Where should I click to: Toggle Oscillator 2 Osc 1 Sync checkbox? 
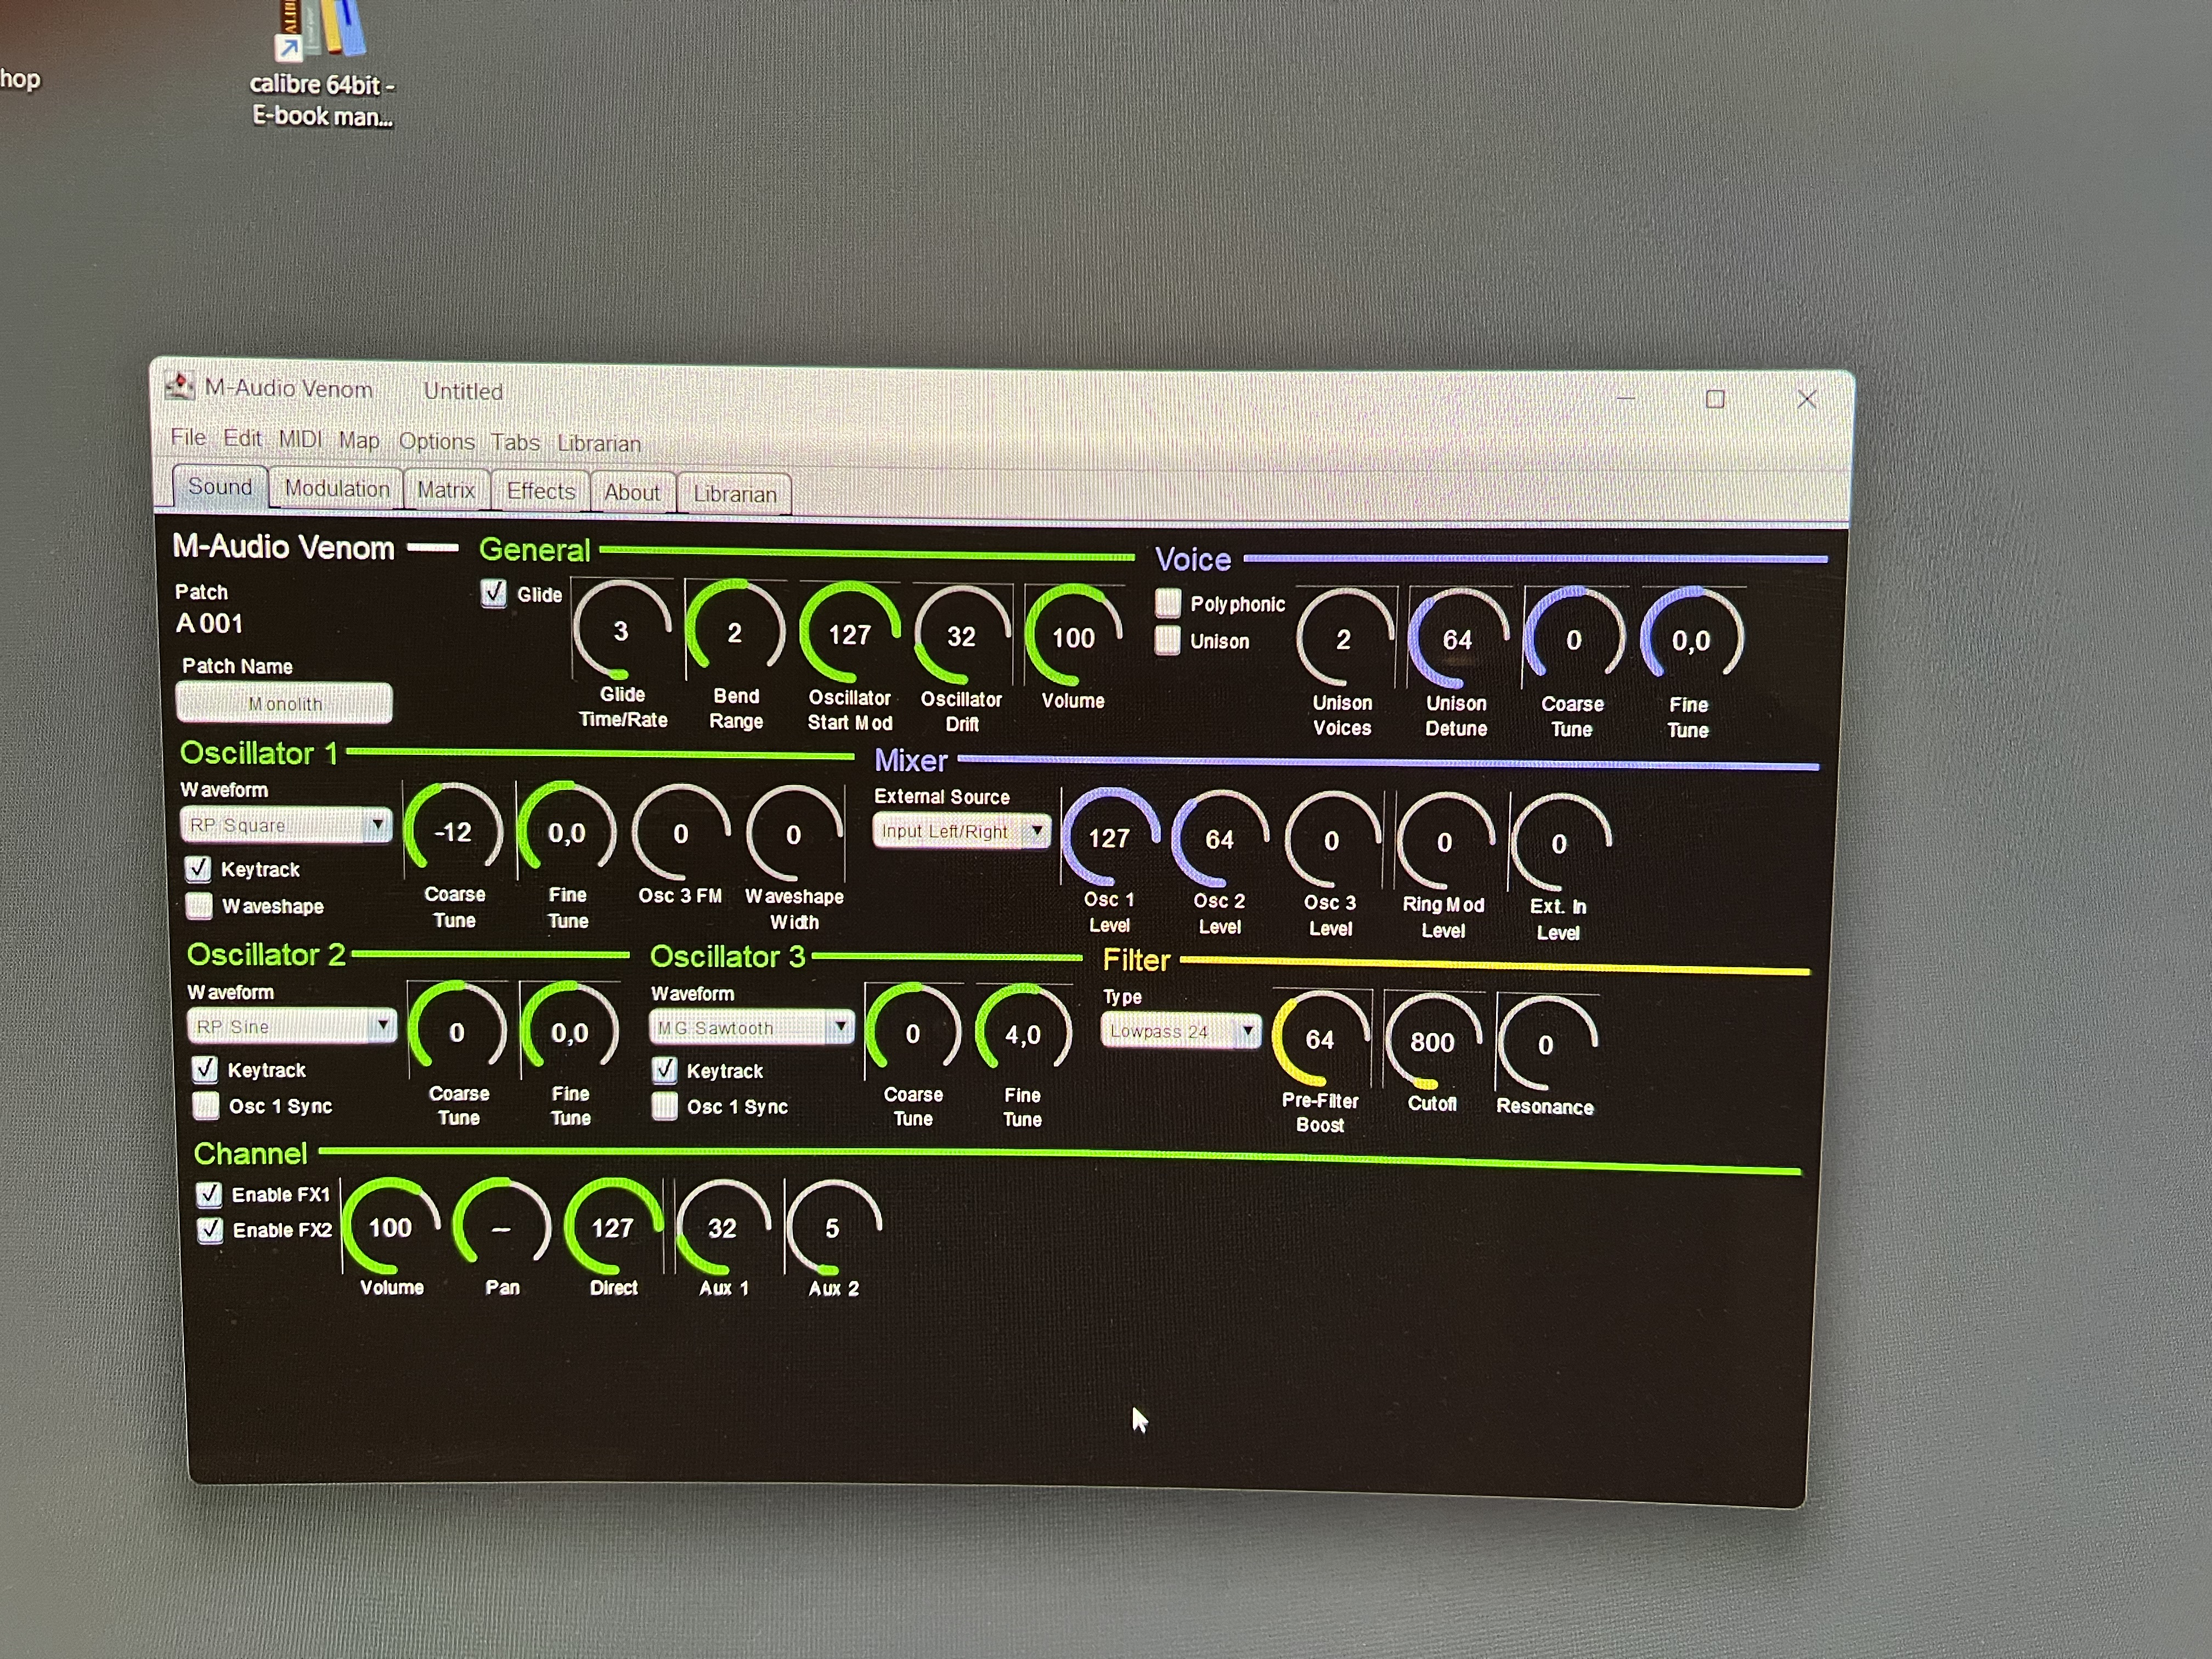[206, 1106]
